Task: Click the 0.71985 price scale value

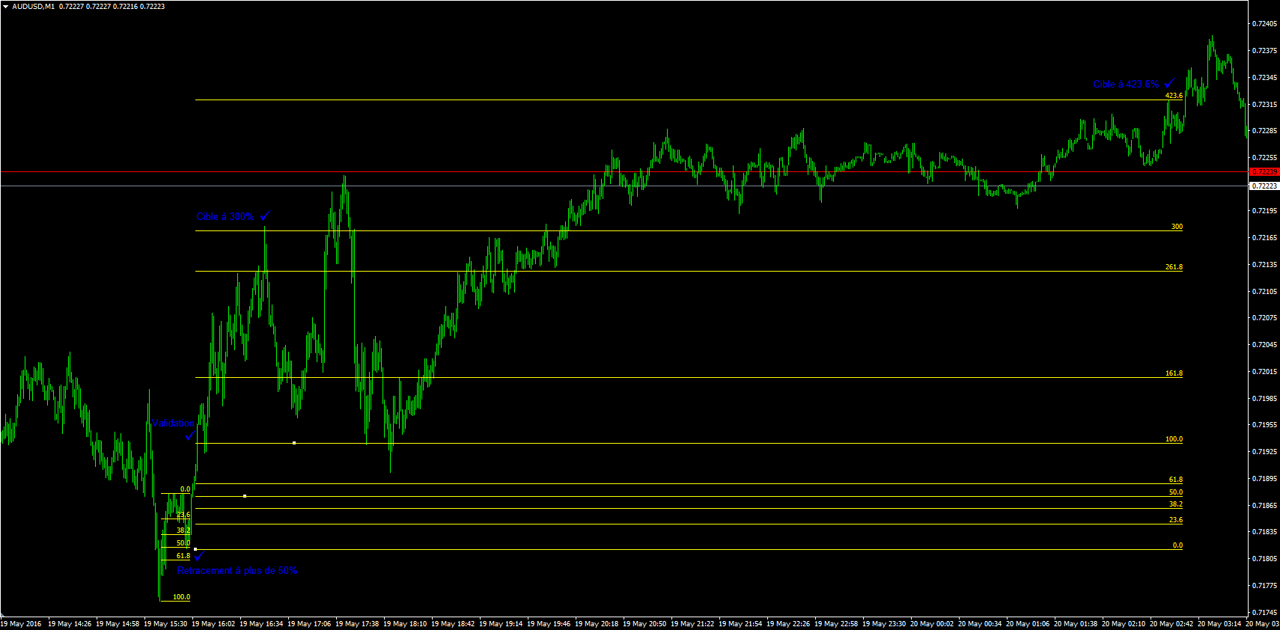Action: pyautogui.click(x=1264, y=399)
